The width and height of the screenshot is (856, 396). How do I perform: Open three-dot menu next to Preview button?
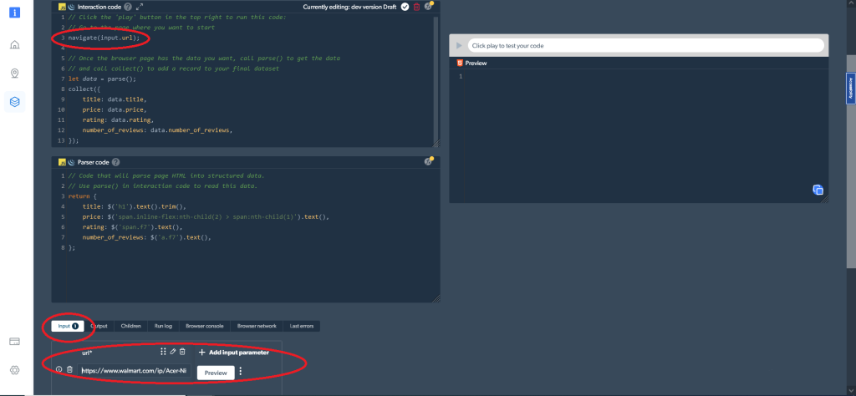coord(241,372)
